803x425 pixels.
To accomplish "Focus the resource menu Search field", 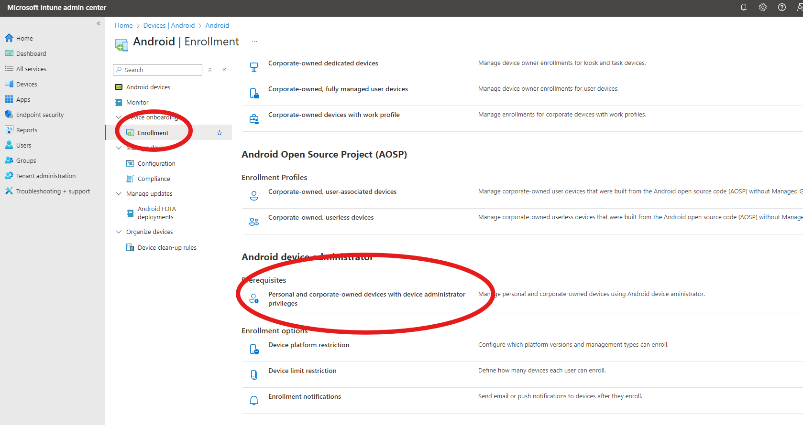I will [x=158, y=70].
